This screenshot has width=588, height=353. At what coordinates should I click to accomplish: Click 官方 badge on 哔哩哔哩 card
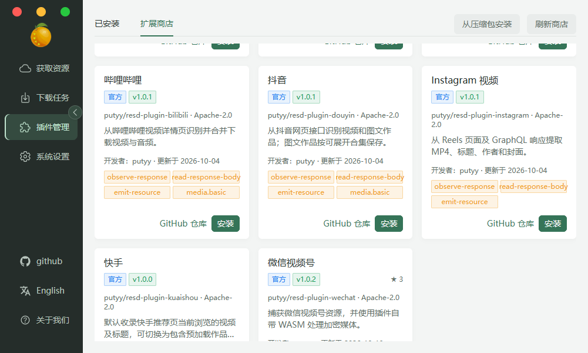pos(115,97)
